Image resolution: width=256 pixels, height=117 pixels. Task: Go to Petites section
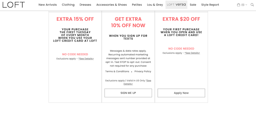point(137,5)
